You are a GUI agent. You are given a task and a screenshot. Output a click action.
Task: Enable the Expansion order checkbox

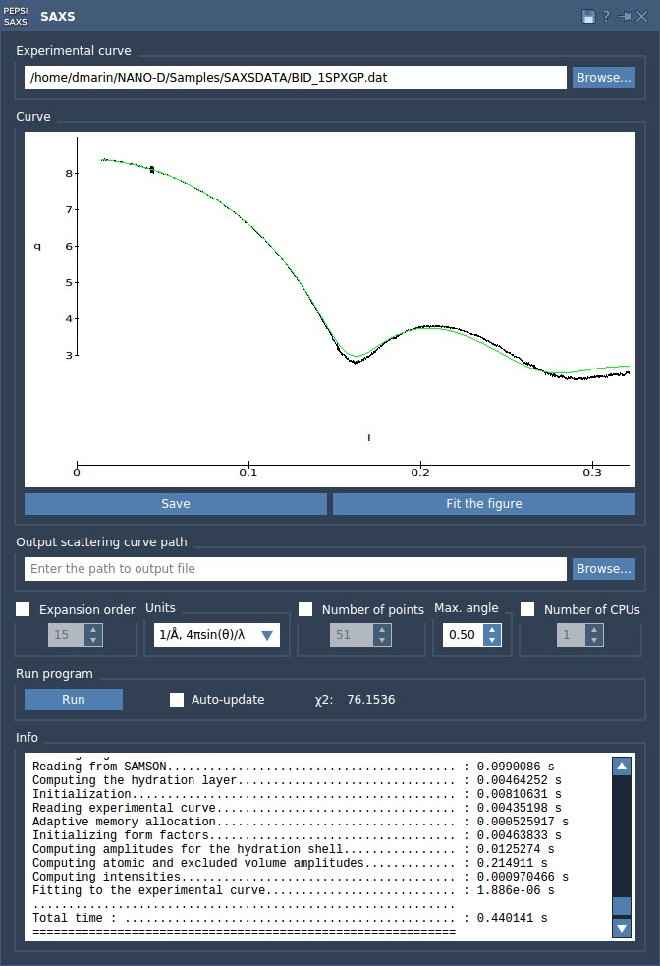click(x=24, y=610)
